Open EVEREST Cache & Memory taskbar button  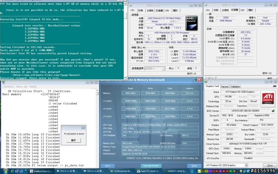pyautogui.click(x=175, y=171)
